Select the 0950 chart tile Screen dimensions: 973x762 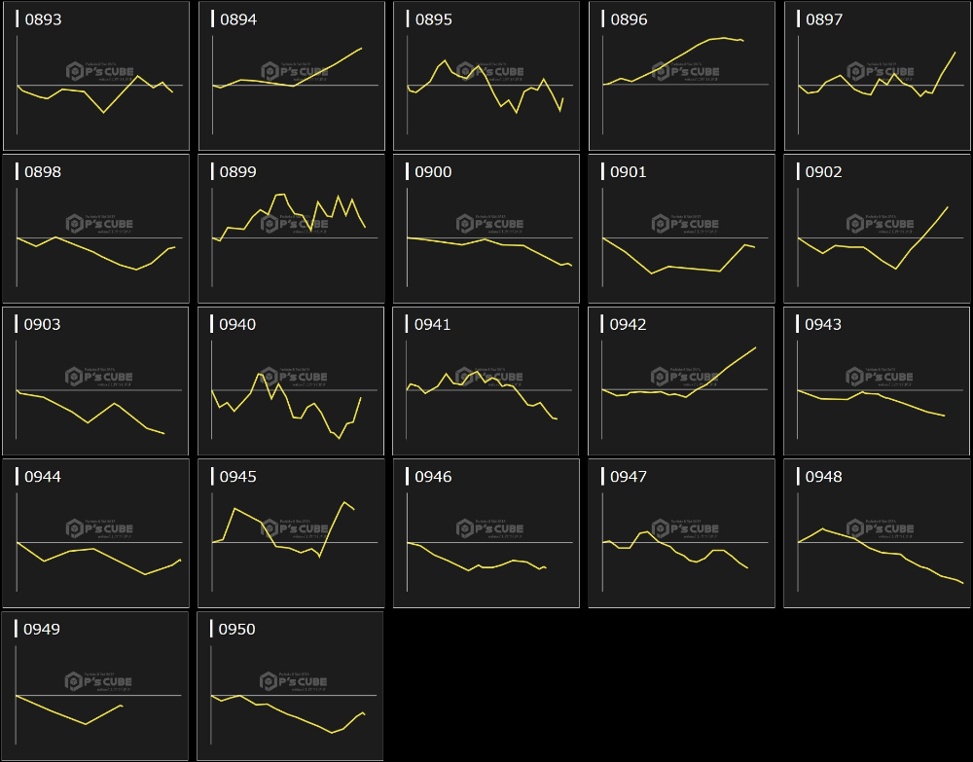[290, 686]
